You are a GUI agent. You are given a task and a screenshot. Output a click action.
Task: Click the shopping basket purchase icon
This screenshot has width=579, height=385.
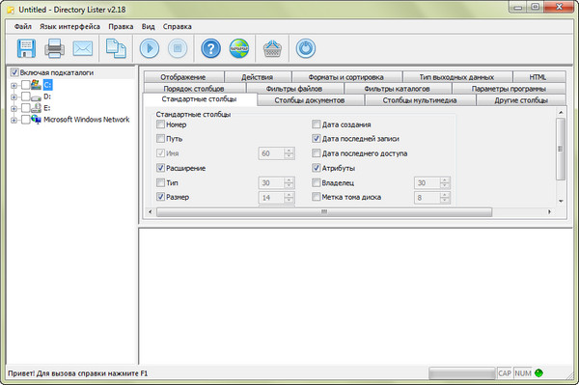(x=272, y=48)
